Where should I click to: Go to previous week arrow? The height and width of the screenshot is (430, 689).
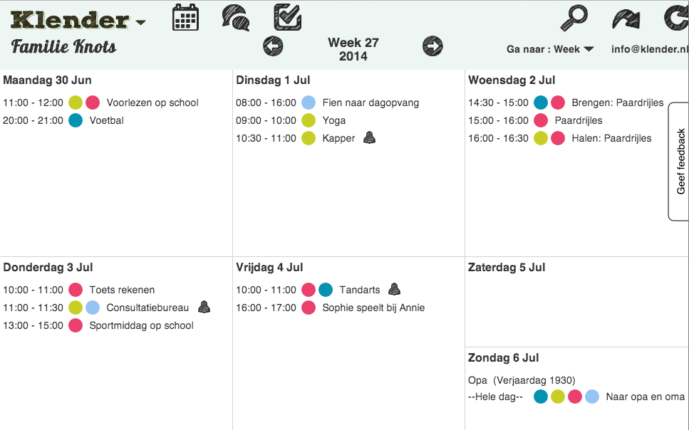click(x=273, y=46)
